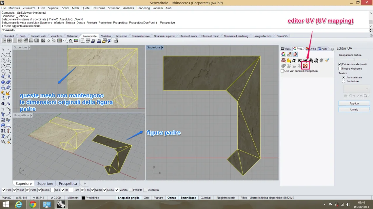Select the rectangle tool
This screenshot has width=373, height=209.
pos(8,66)
